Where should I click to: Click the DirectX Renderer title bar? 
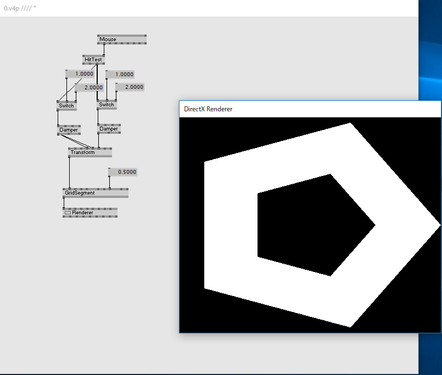point(310,109)
